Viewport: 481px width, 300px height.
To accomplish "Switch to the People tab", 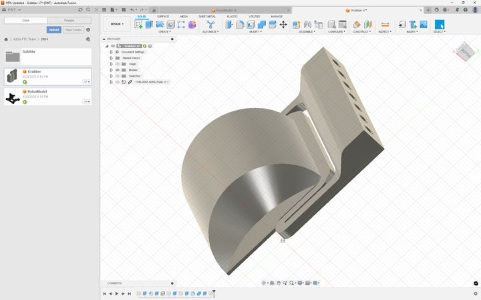I will click(x=69, y=21).
